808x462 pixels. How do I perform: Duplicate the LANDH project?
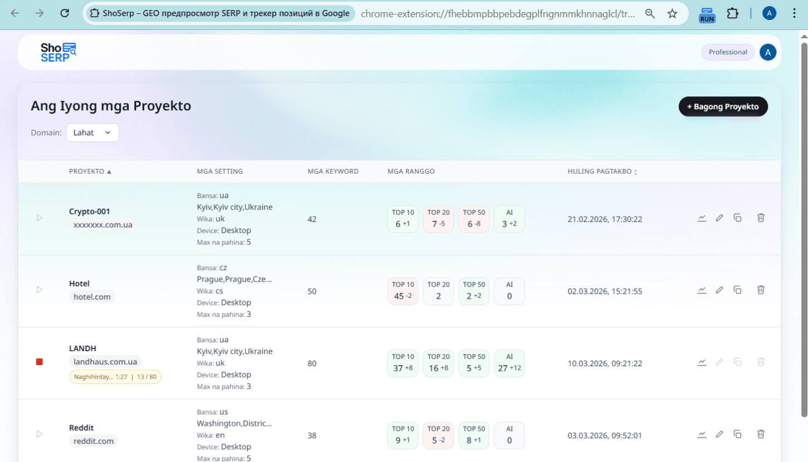coord(737,362)
